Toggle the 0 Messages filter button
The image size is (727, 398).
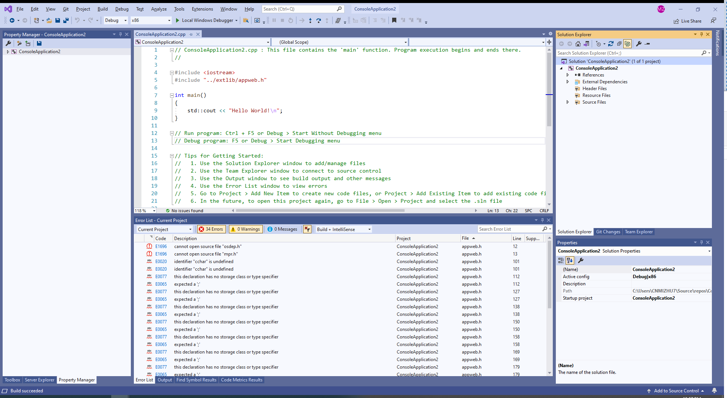click(282, 229)
